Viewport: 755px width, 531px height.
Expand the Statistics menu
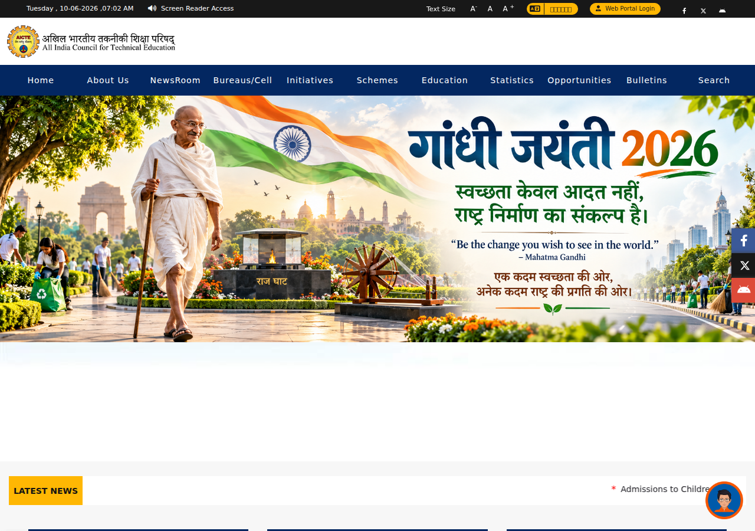click(x=512, y=80)
